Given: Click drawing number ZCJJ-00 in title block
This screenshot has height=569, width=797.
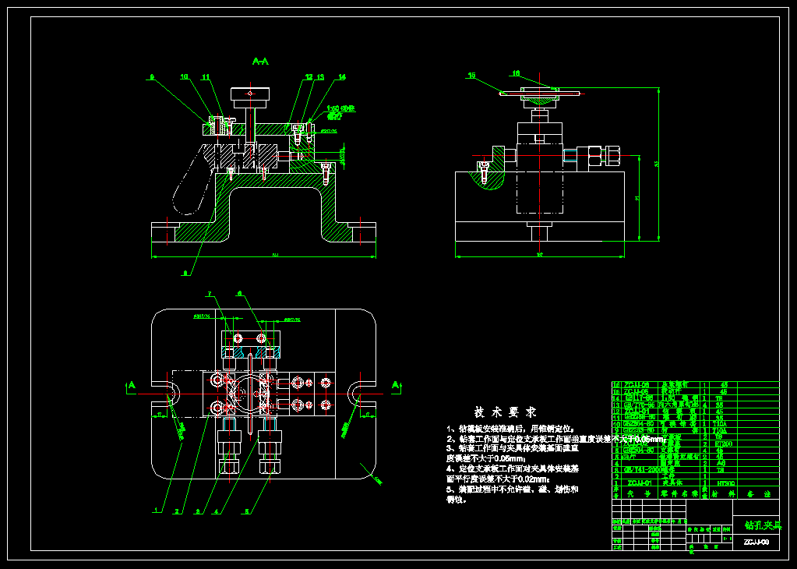Looking at the screenshot, I should pos(756,542).
